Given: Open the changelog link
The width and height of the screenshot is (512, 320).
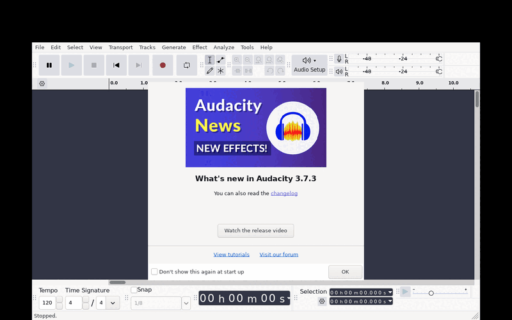Looking at the screenshot, I should tap(284, 193).
